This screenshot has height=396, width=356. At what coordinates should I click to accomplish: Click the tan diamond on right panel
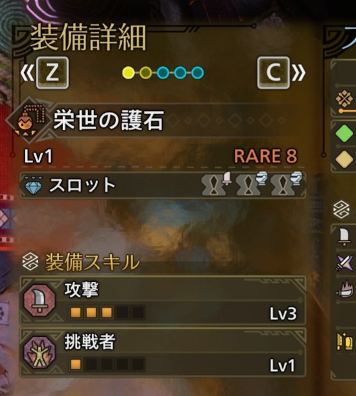point(344,158)
